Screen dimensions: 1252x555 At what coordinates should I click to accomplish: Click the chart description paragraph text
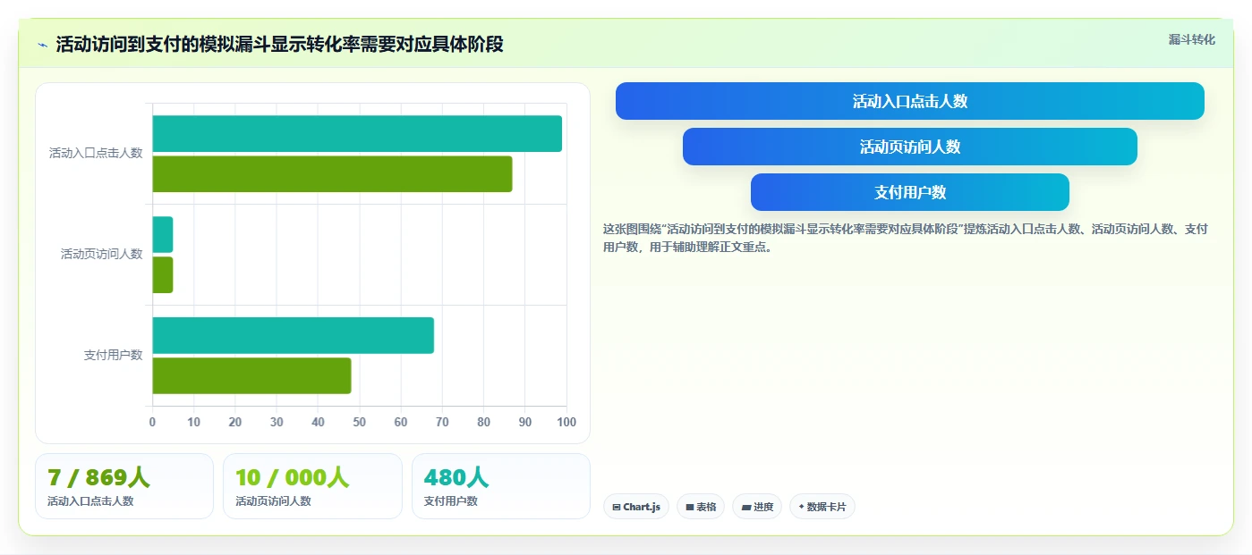906,238
